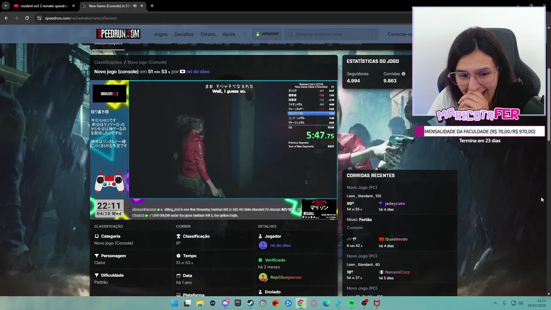This screenshot has width=551, height=310.
Task: Reload the current page
Action: (27, 18)
